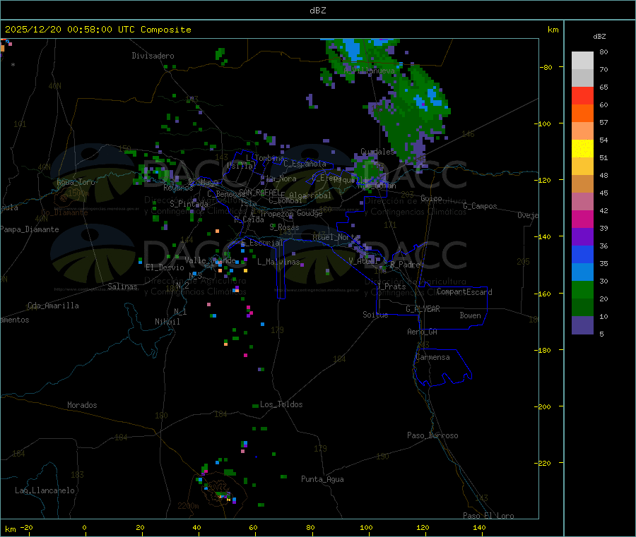Image resolution: width=636 pixels, height=537 pixels.
Task: Click the L_Malvinas map label
Action: [278, 262]
